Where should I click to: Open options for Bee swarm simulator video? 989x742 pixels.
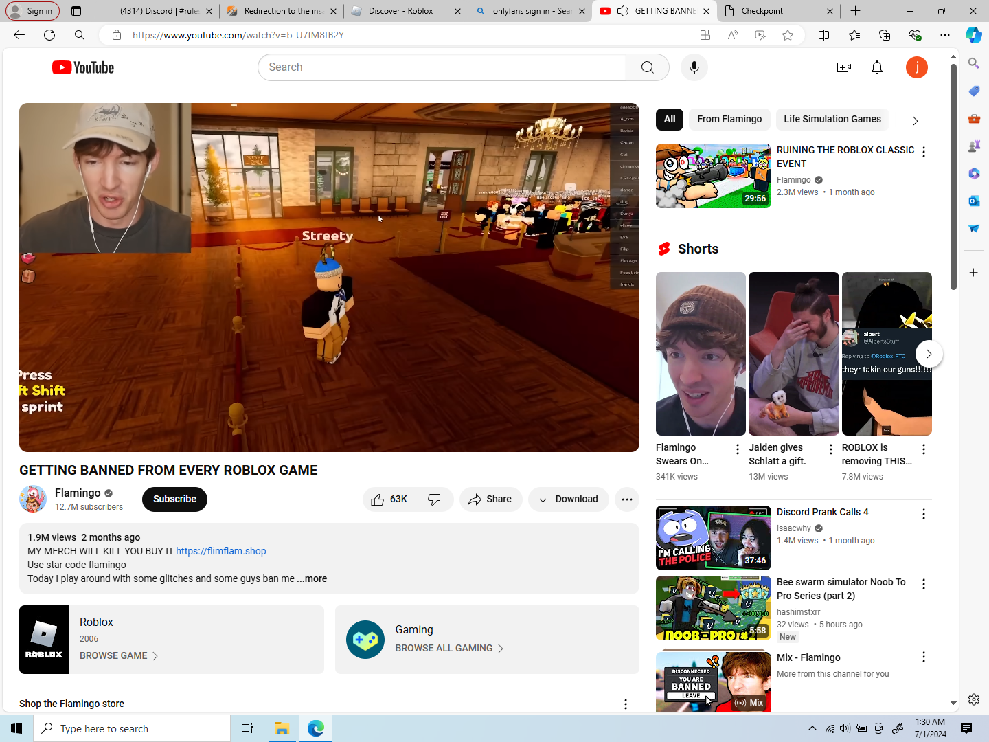(924, 584)
